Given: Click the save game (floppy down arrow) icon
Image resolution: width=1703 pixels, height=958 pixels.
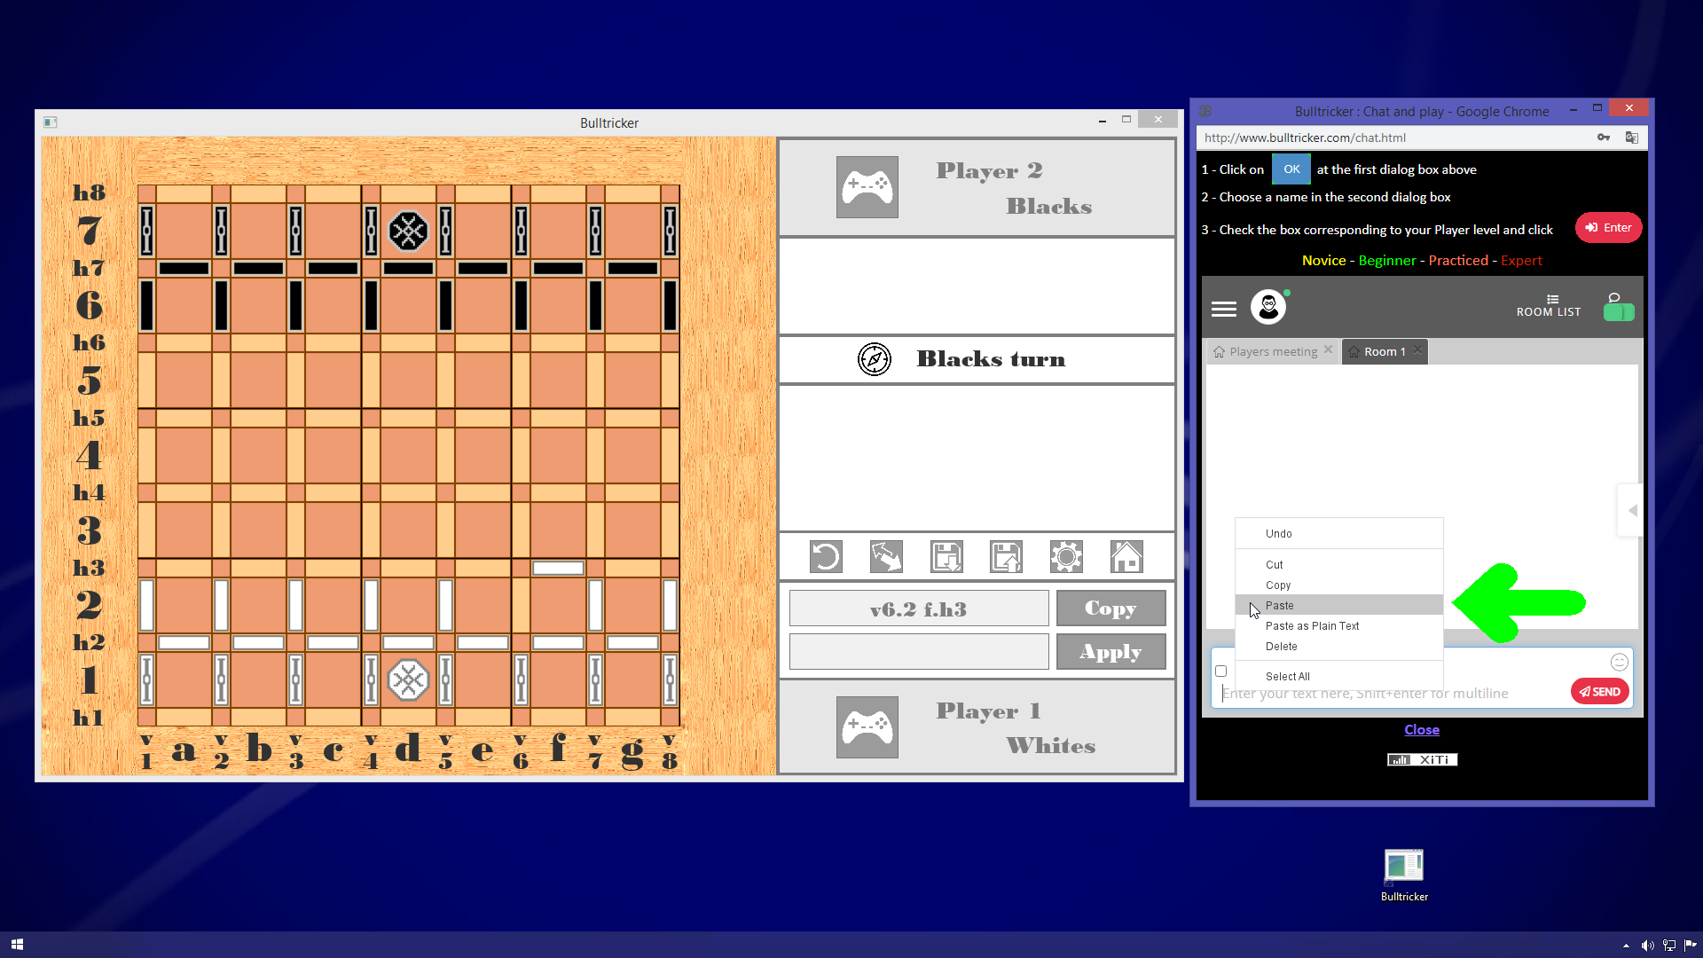Looking at the screenshot, I should pos(946,557).
